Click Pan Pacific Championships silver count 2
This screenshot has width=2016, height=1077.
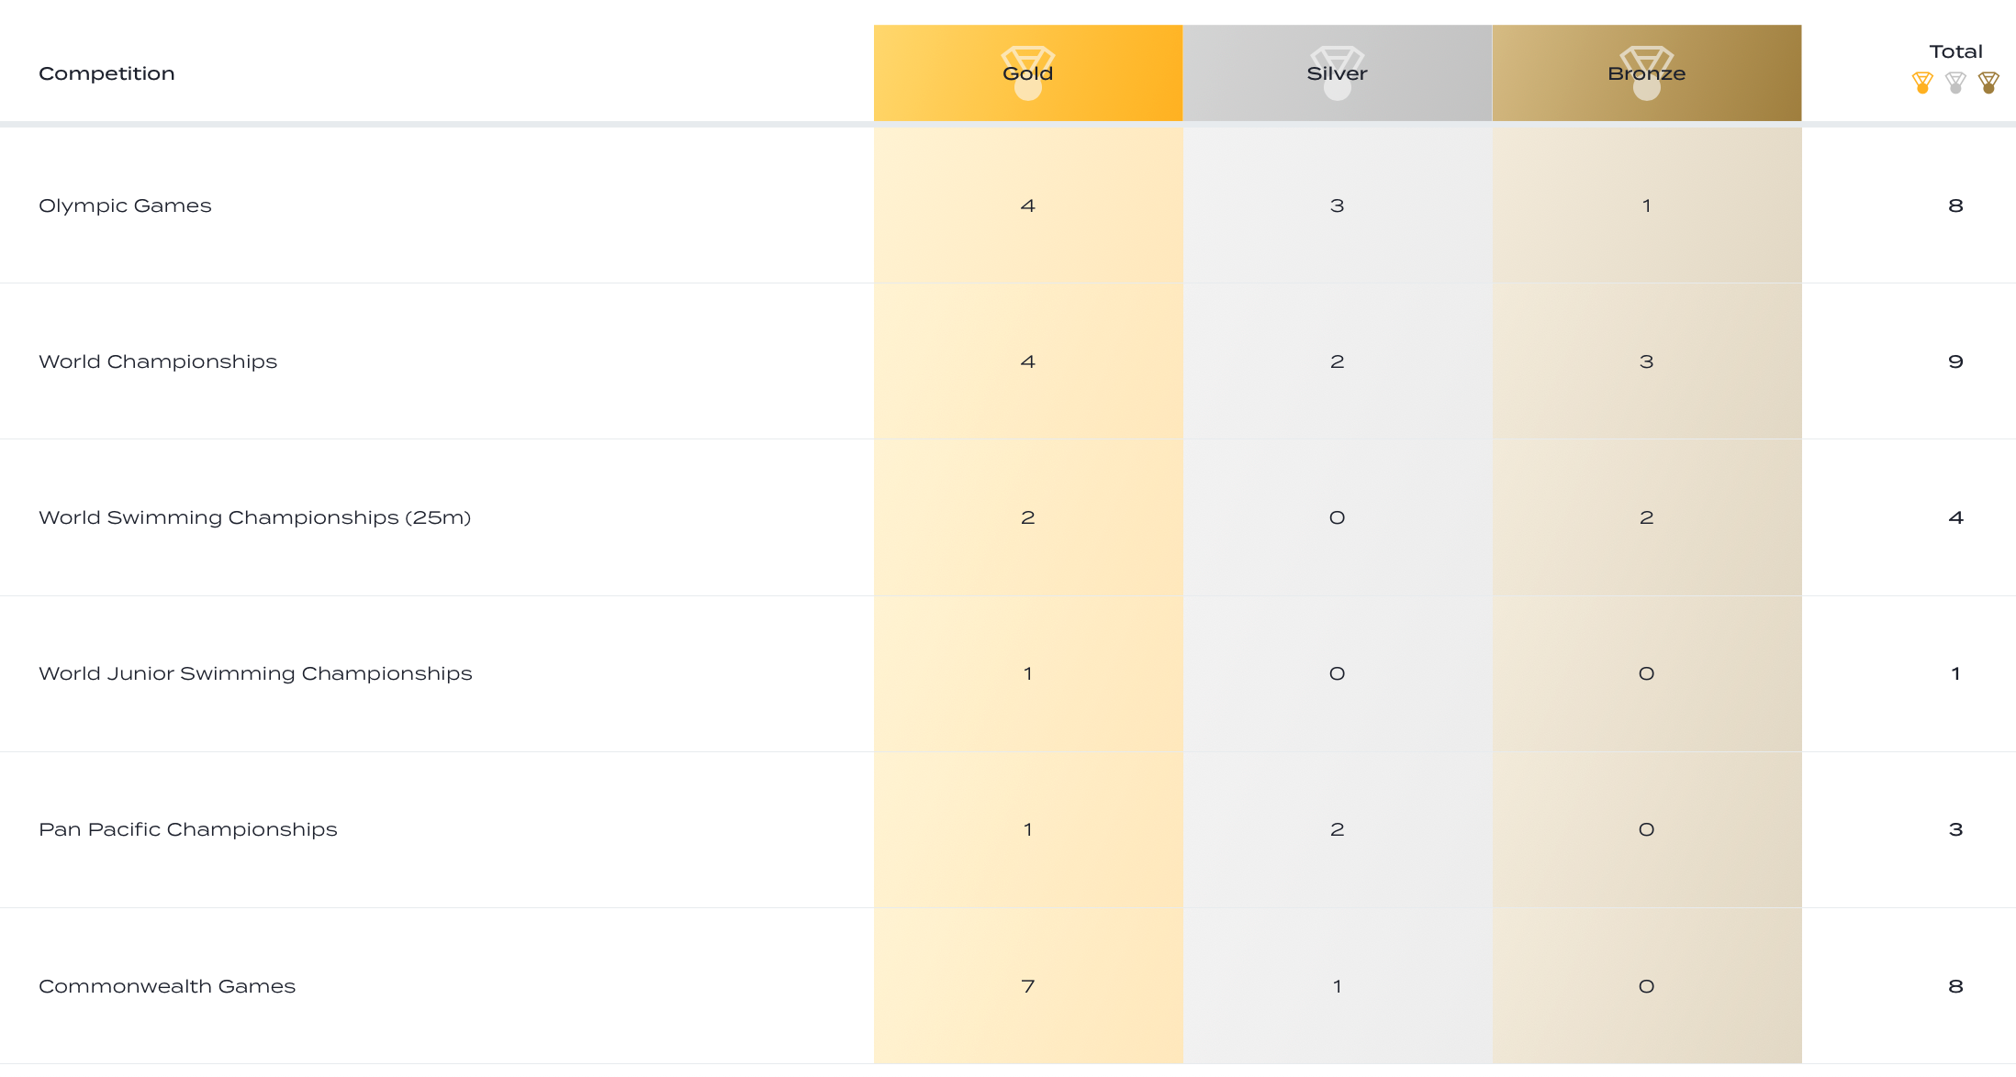(x=1338, y=829)
